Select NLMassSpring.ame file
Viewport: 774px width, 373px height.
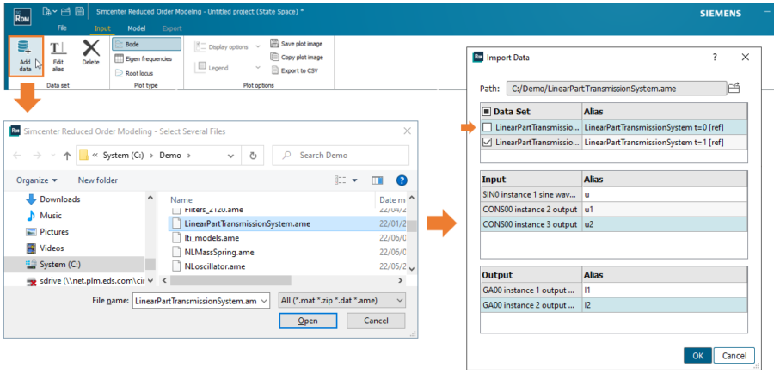[x=213, y=252]
